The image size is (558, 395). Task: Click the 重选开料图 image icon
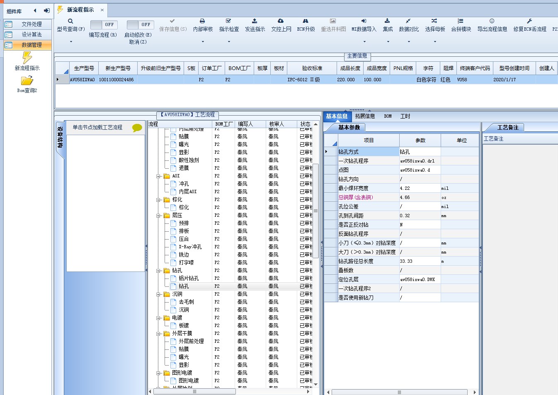tap(333, 21)
